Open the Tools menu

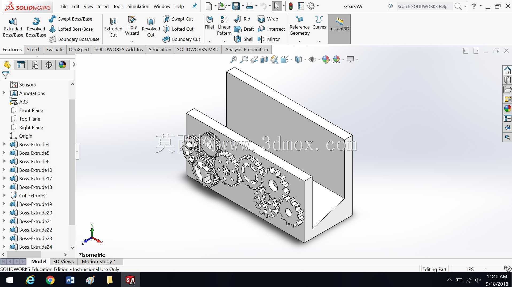coord(118,6)
